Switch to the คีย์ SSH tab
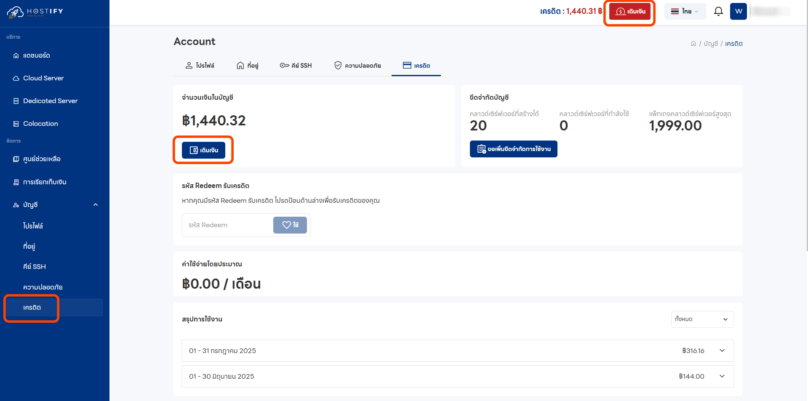Screen dimensions: 808x401 pos(296,66)
